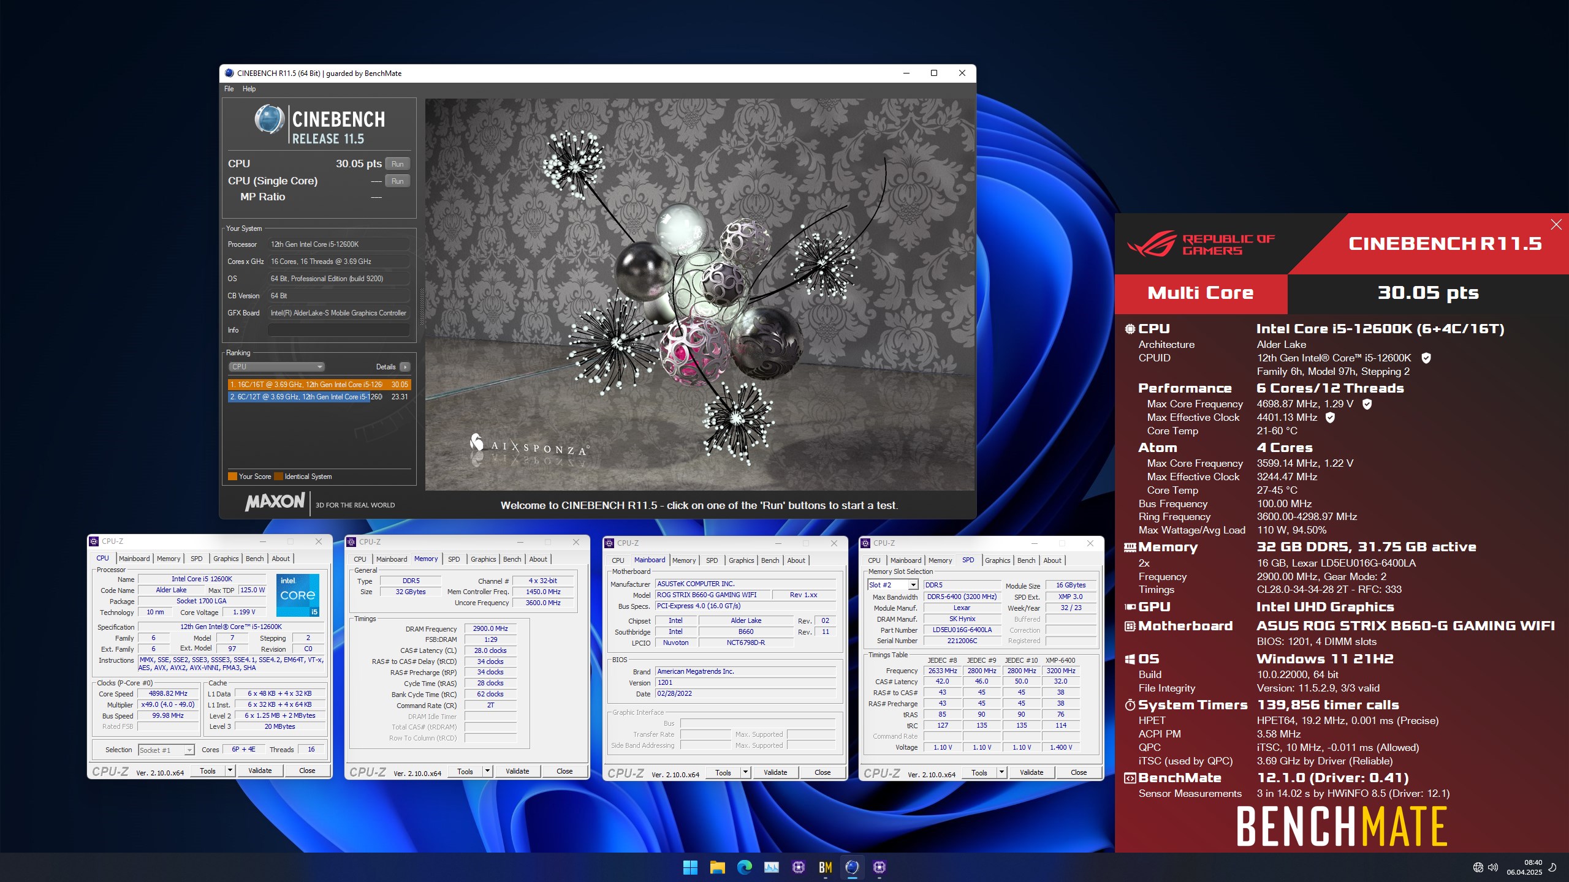Run the multi-core CPU test

[x=398, y=164]
